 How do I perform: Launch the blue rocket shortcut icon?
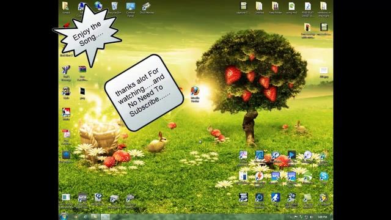click(x=276, y=197)
